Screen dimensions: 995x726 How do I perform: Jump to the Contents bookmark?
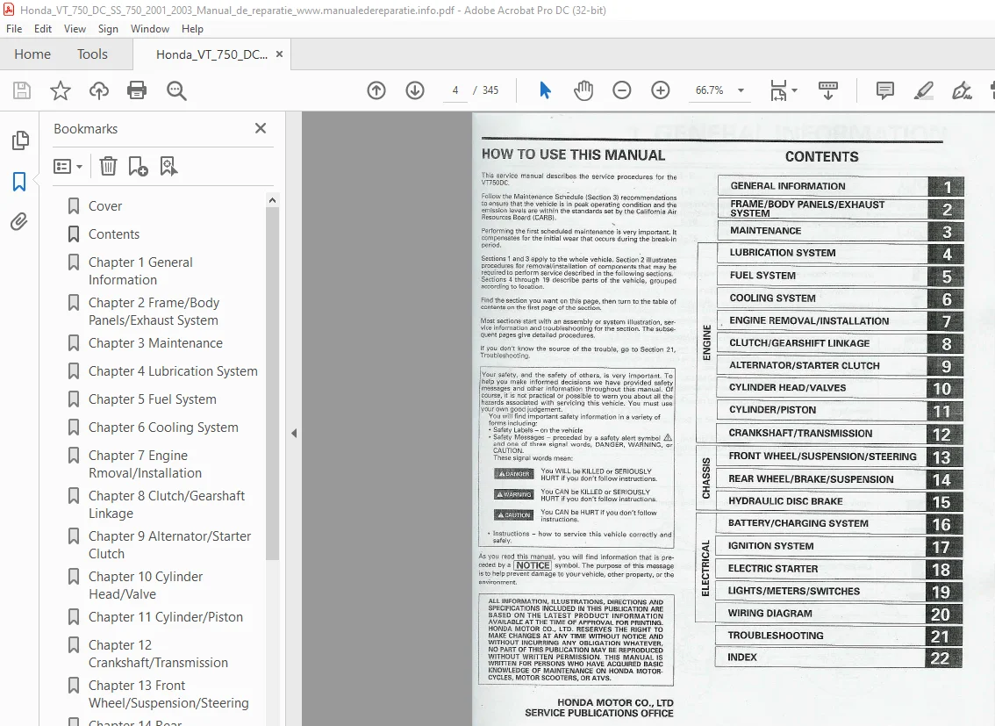tap(113, 234)
